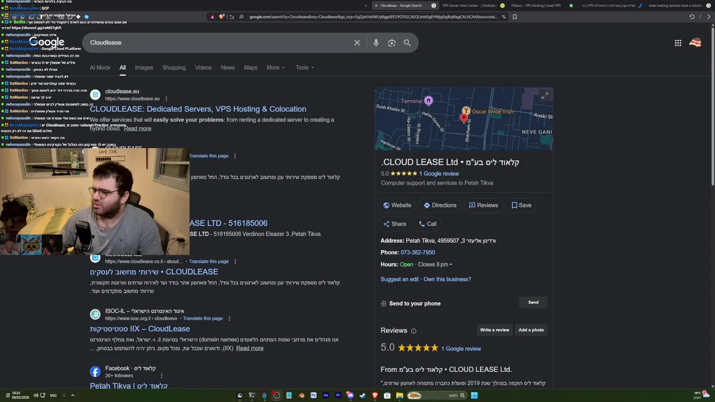This screenshot has width=715, height=402.
Task: Click Write a review
Action: 495,330
